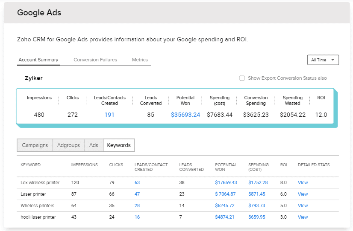
Task: Select the Keywords tab
Action: 119,145
